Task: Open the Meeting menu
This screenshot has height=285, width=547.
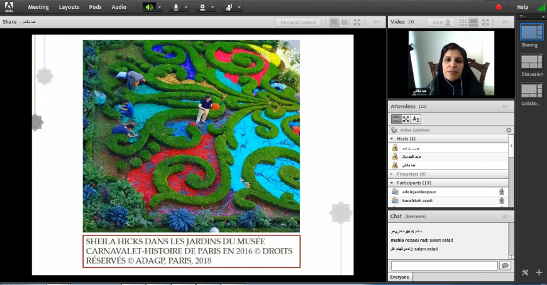Action: pyautogui.click(x=38, y=7)
